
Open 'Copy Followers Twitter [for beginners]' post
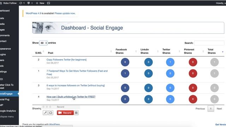pyautogui.click(x=66, y=60)
